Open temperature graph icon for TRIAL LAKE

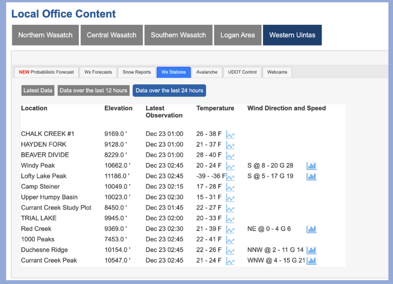point(230,219)
